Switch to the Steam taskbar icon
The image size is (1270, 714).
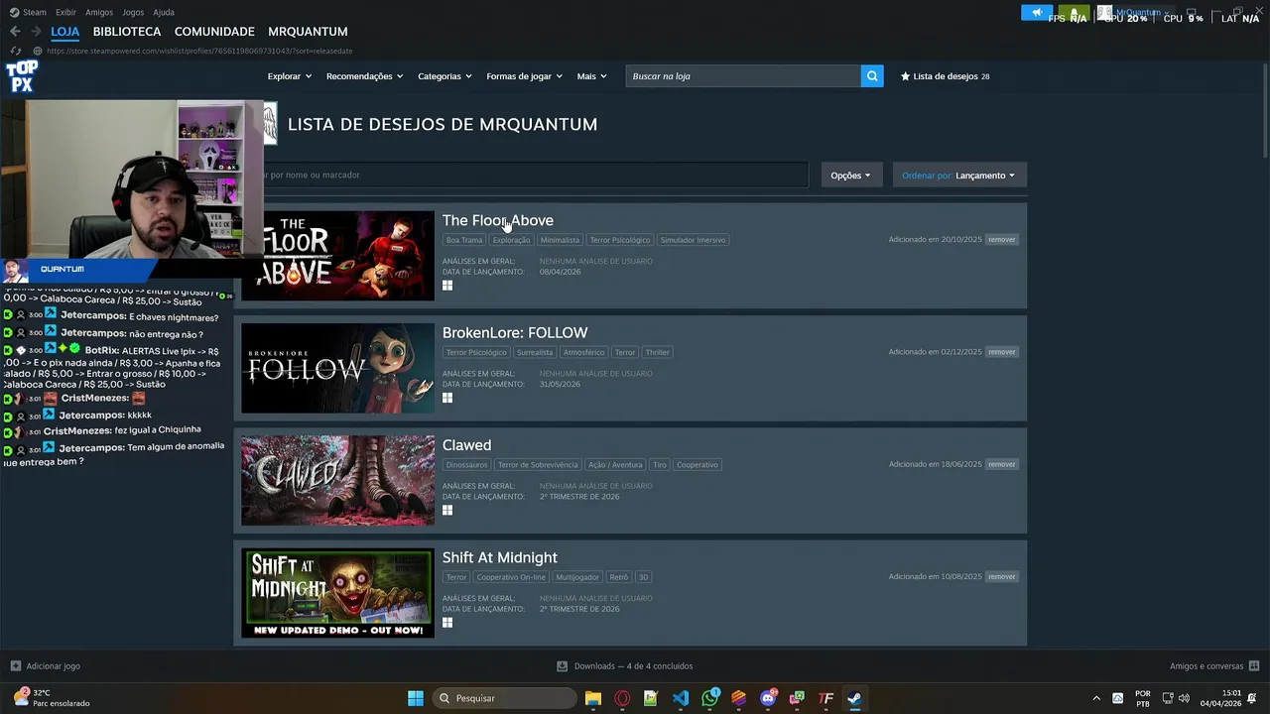(854, 698)
